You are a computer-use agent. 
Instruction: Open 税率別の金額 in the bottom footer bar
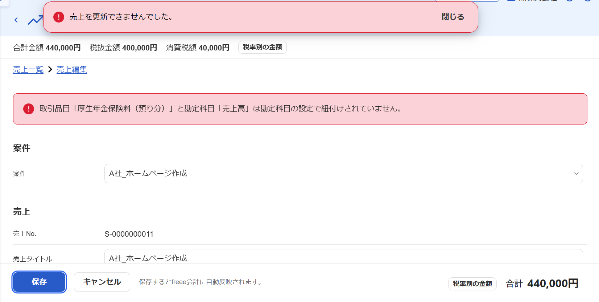click(x=472, y=283)
